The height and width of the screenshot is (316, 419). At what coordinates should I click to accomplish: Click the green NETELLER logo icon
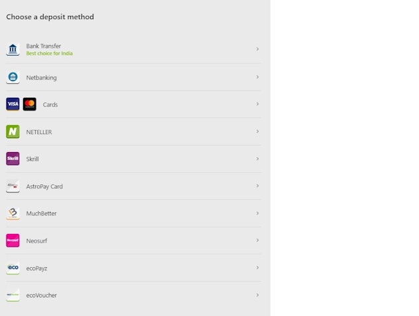pyautogui.click(x=13, y=132)
